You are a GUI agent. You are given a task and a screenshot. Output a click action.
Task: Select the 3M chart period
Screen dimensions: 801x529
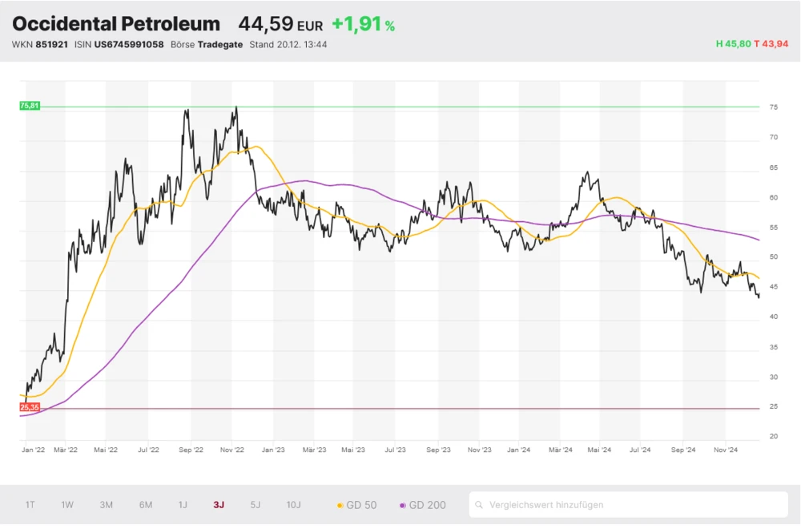[x=105, y=505]
